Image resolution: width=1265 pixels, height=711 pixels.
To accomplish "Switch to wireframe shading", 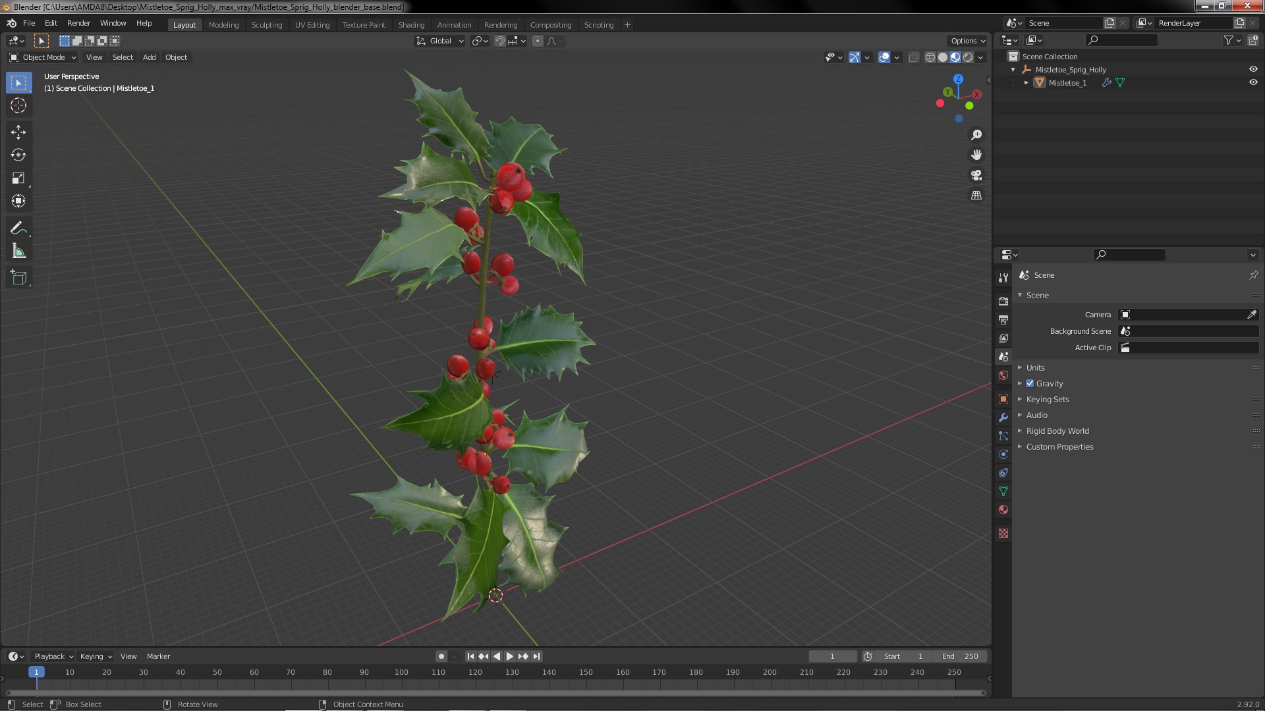I will tap(930, 57).
